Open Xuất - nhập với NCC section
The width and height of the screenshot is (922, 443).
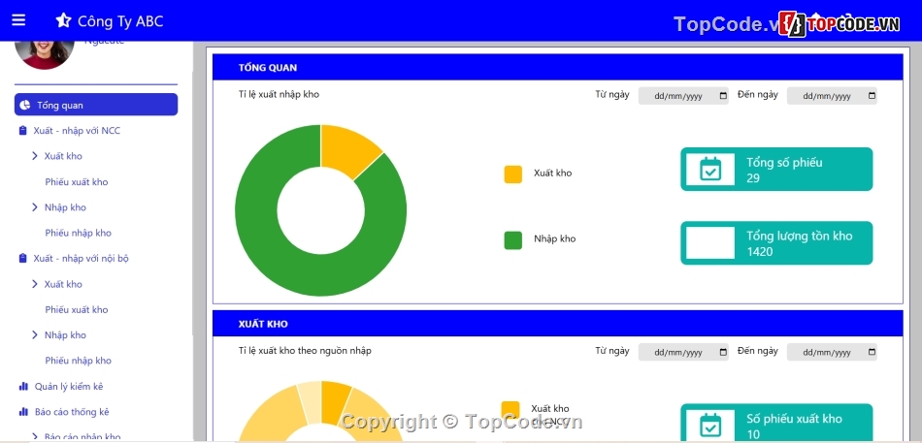click(77, 131)
